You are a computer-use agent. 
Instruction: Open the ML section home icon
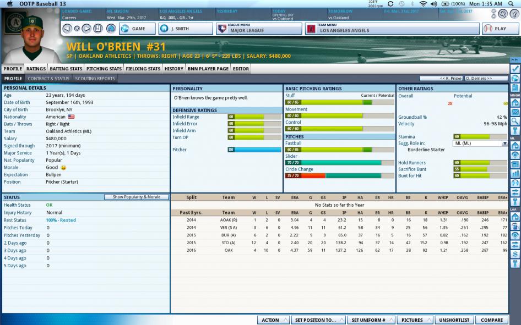[515, 146]
